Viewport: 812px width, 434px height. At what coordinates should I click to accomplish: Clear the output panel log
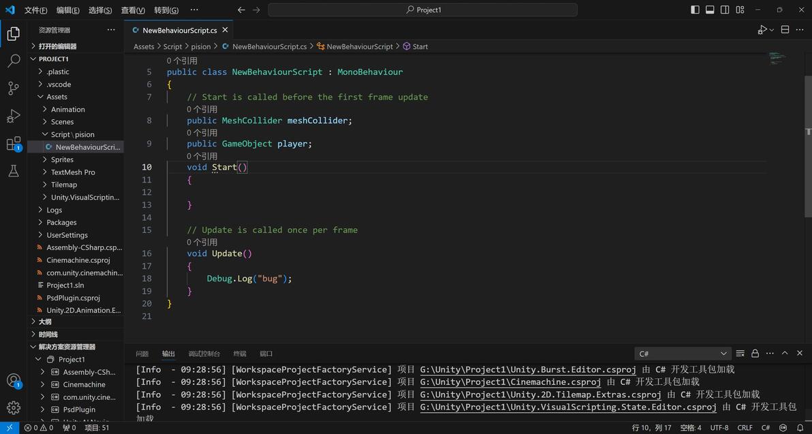pos(740,354)
